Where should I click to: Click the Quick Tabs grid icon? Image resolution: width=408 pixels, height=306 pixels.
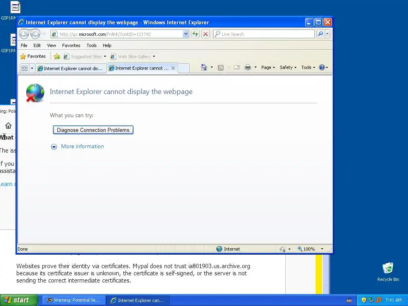point(24,69)
